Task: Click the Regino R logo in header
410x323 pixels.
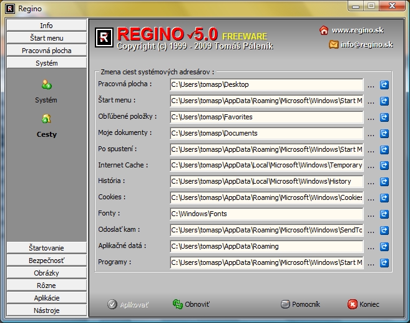Action: tap(104, 37)
